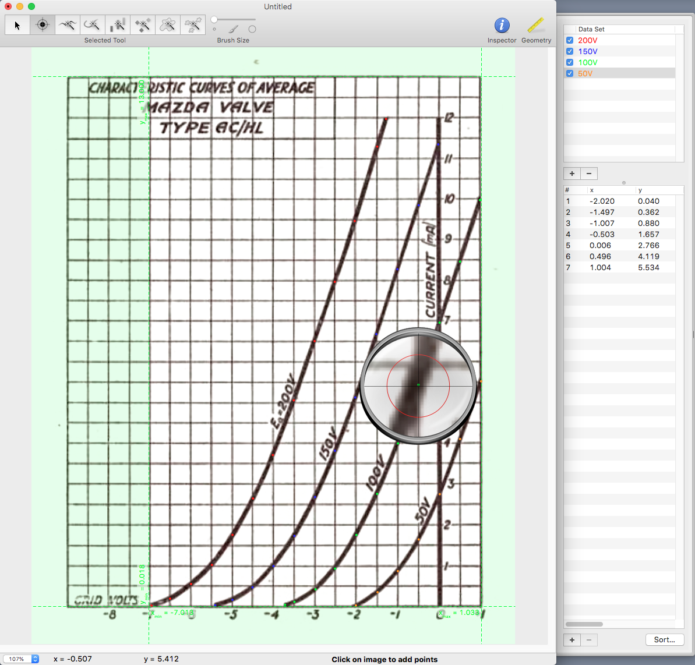The width and height of the screenshot is (695, 665).
Task: Choose the wavy curve detection wand tool
Action: pos(68,25)
